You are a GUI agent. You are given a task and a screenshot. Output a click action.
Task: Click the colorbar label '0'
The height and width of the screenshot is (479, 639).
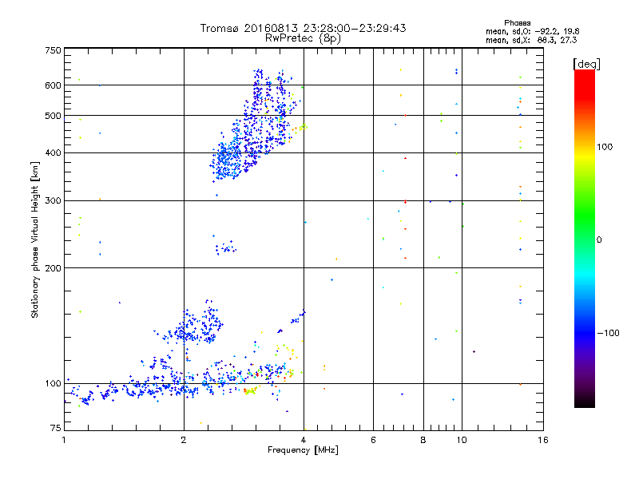(599, 240)
